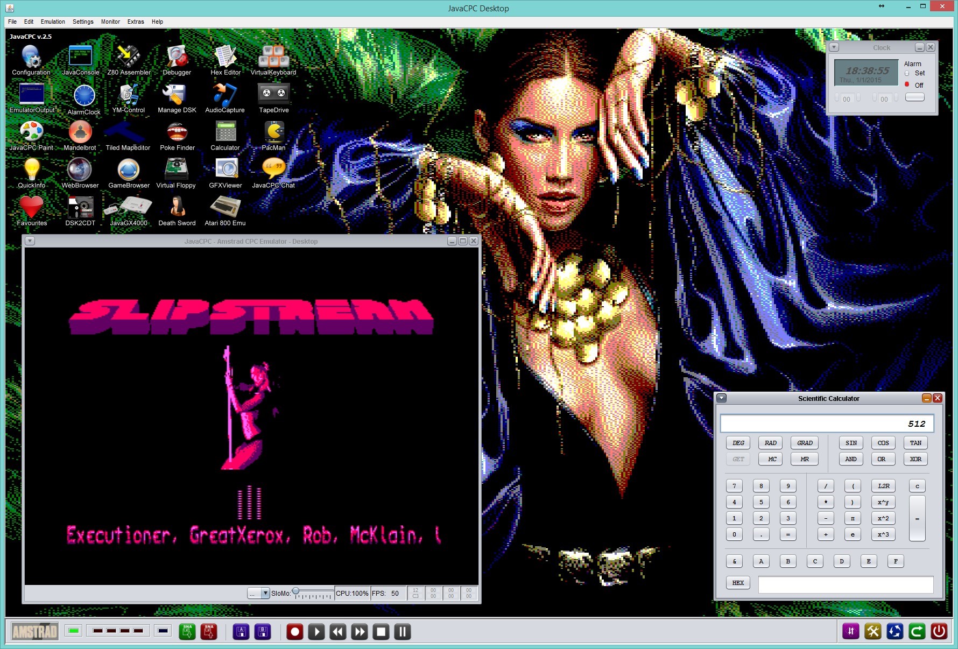Screen dimensions: 958x649
Task: Click the red power button at bottom right
Action: pyautogui.click(x=939, y=631)
